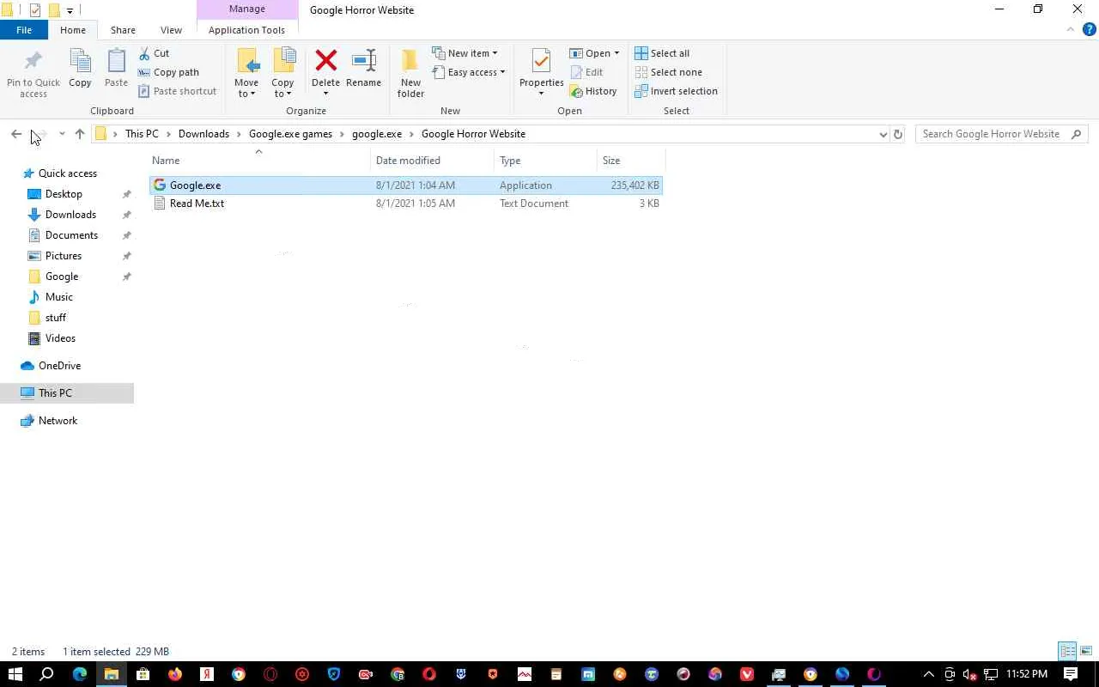Screen dimensions: 1099x687
Task: Click Downloads in the address bar path
Action: pyautogui.click(x=203, y=134)
